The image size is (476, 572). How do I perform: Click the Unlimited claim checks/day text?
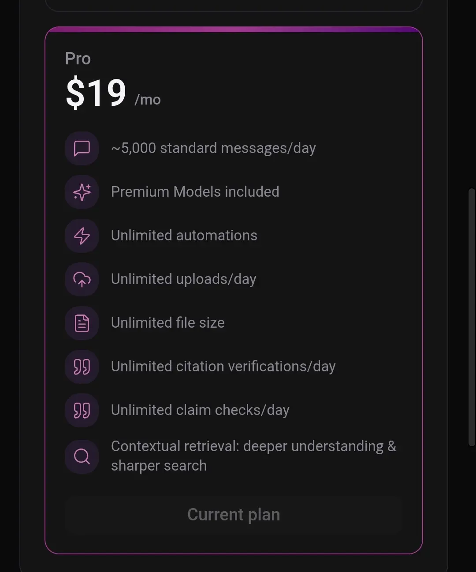coord(200,410)
